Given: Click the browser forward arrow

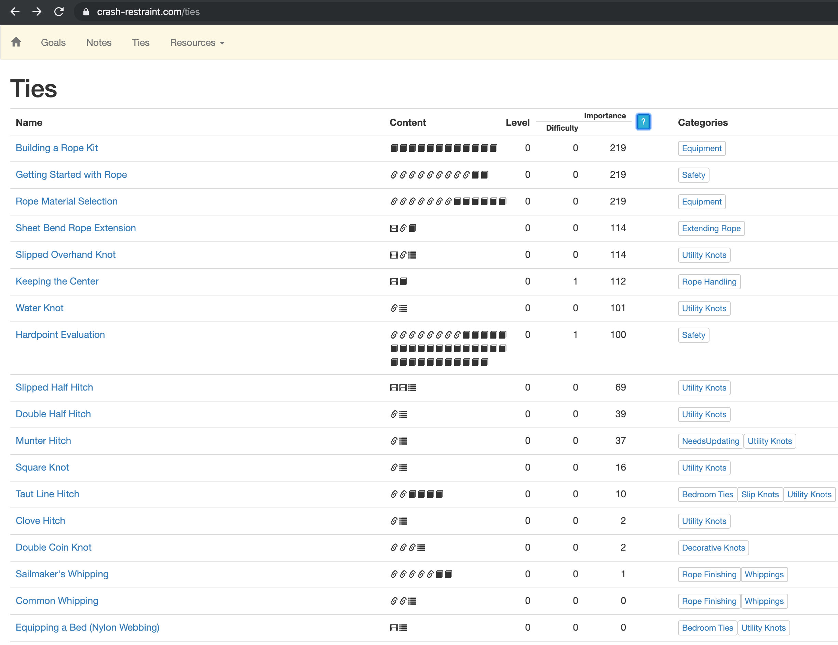Looking at the screenshot, I should click(37, 12).
